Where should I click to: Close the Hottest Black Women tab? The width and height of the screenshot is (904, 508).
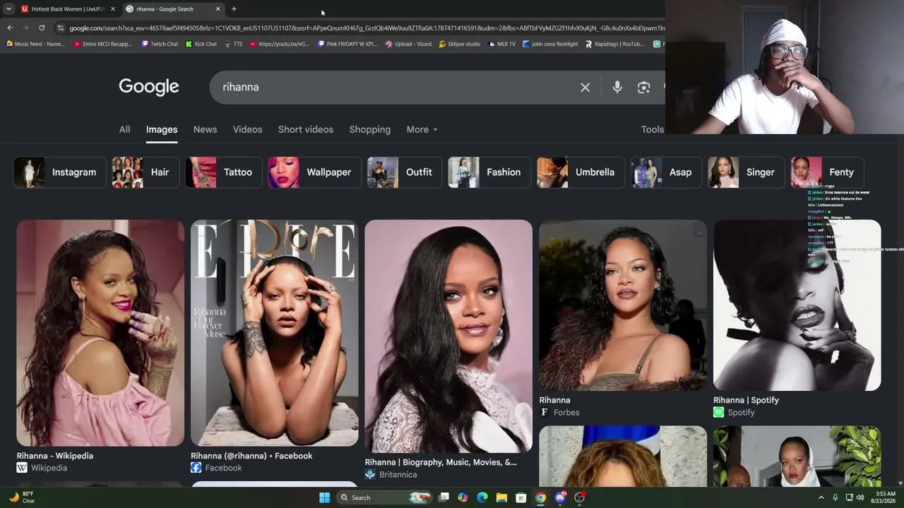point(113,9)
